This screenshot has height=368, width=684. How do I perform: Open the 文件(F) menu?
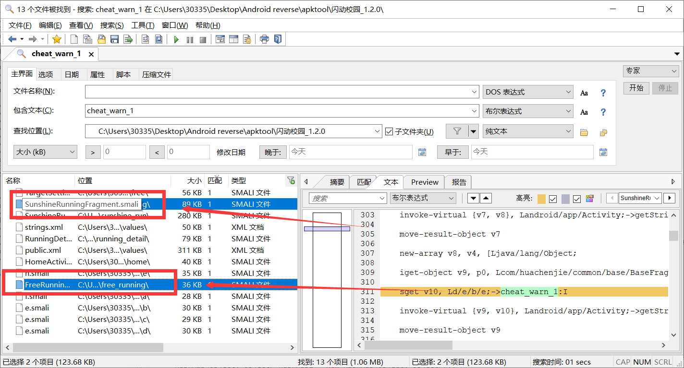coord(20,25)
